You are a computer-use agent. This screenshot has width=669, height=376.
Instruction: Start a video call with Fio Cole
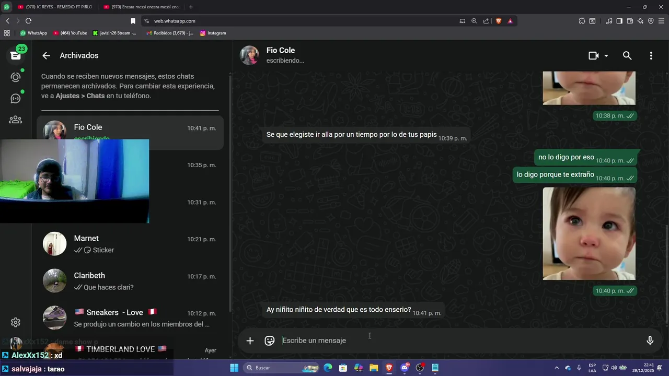pos(593,55)
